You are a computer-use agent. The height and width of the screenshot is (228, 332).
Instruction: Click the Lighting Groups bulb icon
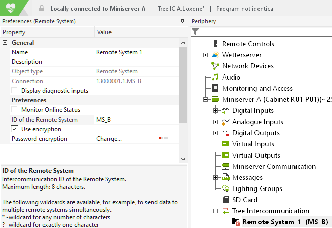click(x=226, y=188)
